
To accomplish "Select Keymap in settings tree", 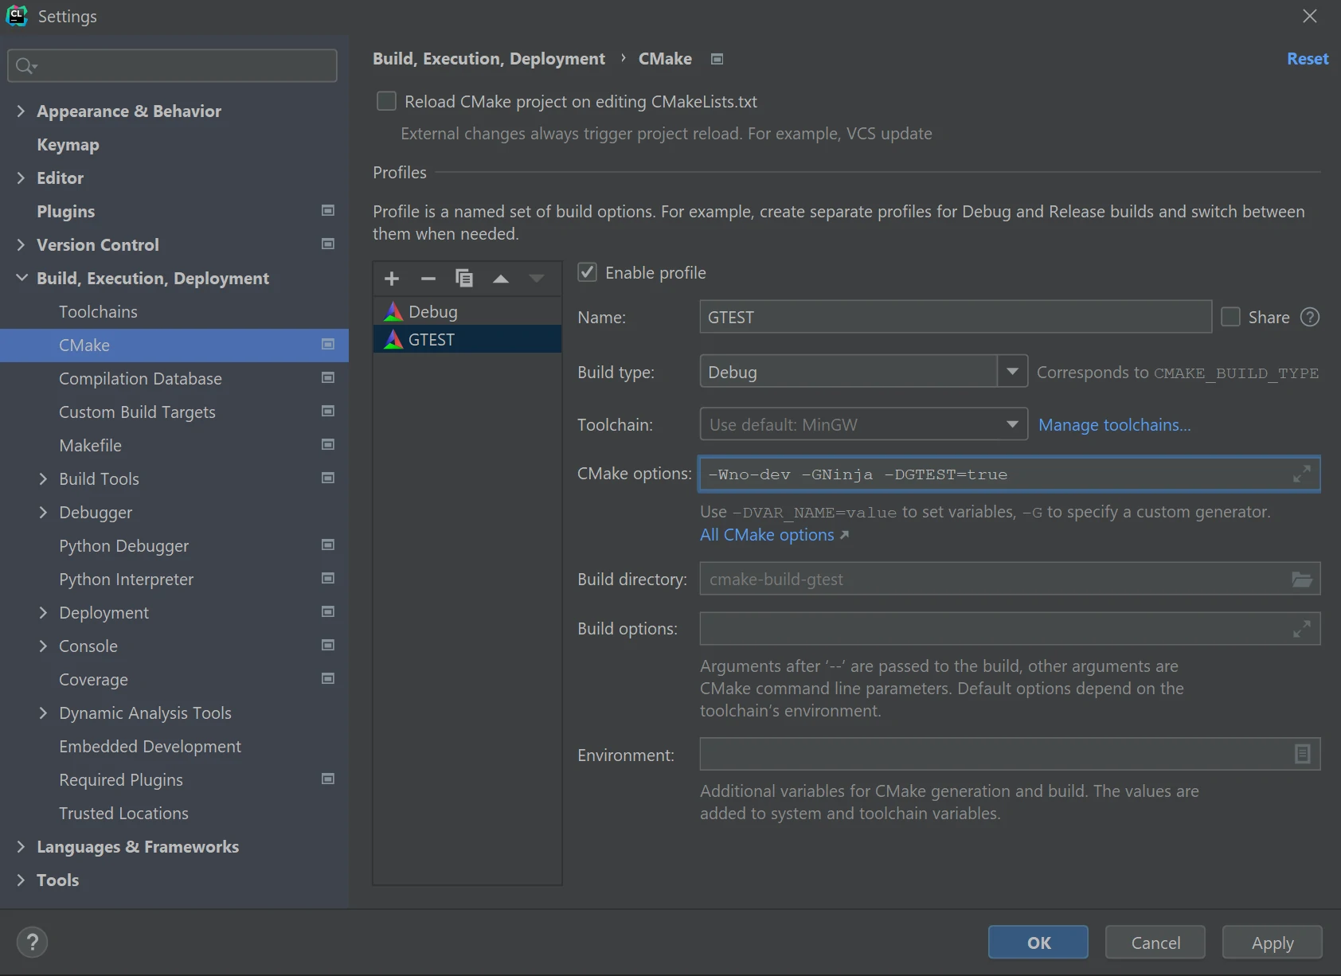I will pos(68,144).
